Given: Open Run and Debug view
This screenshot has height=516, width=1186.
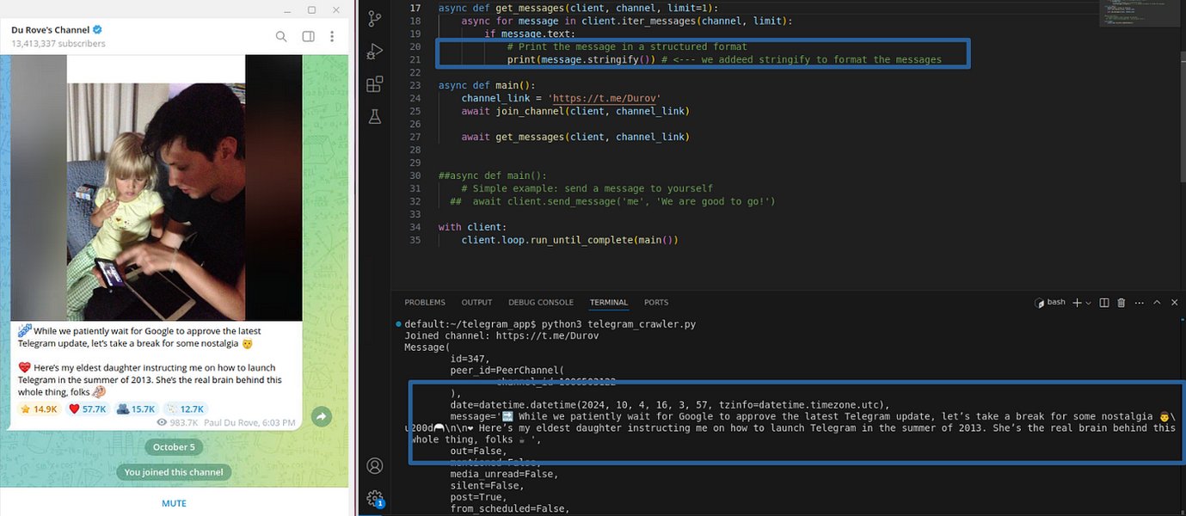Looking at the screenshot, I should point(375,51).
